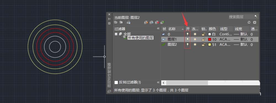Refresh the layer list
The width and height of the screenshot is (276, 103).
(249, 23)
